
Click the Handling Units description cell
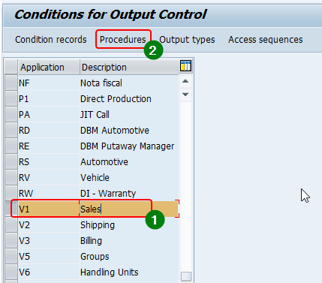click(x=129, y=272)
